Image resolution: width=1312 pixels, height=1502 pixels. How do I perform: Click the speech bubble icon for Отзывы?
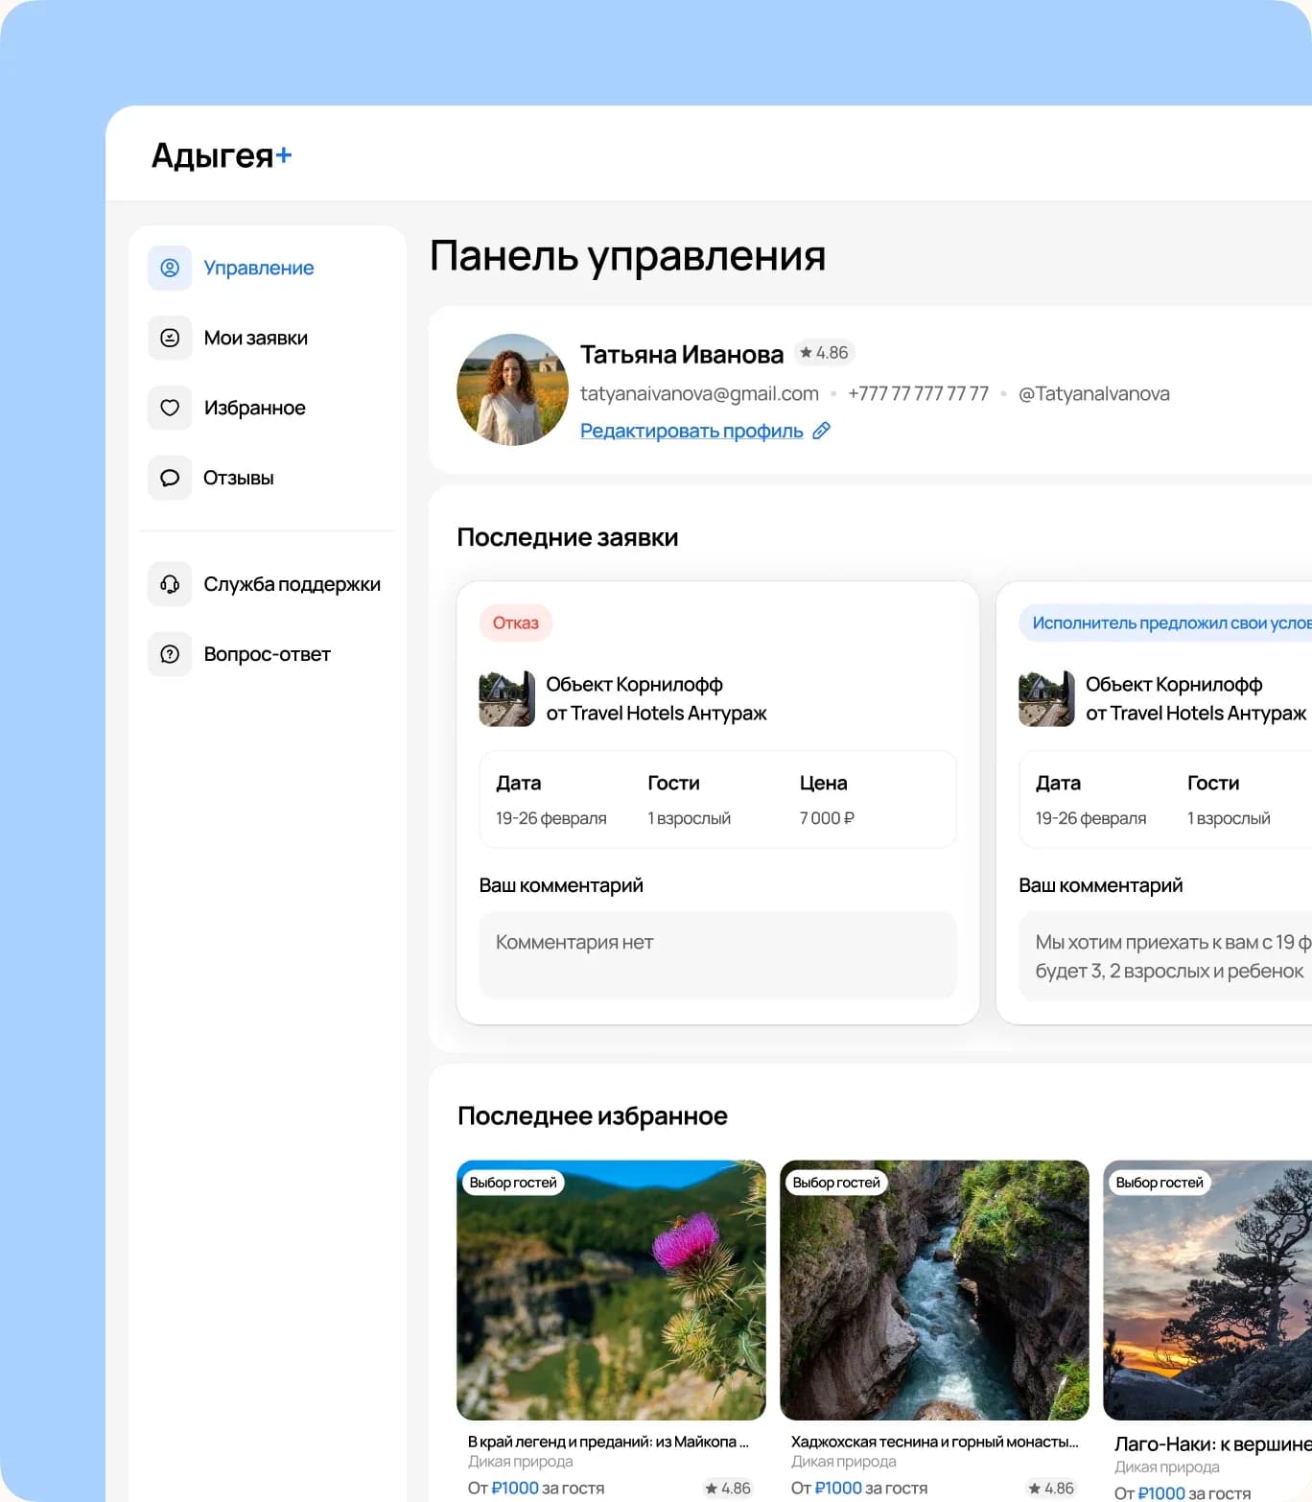tap(170, 478)
